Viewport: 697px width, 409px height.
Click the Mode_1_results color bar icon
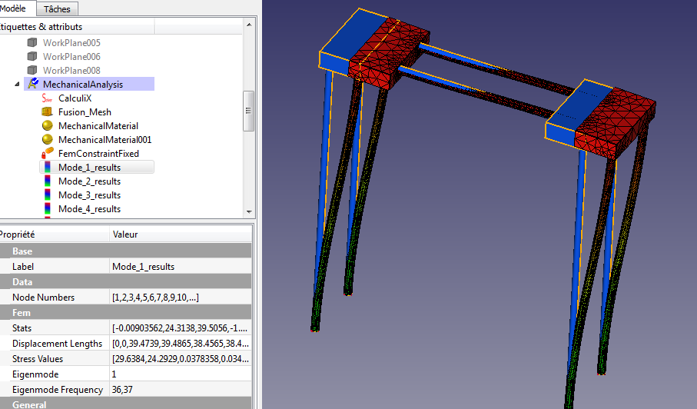pyautogui.click(x=48, y=167)
